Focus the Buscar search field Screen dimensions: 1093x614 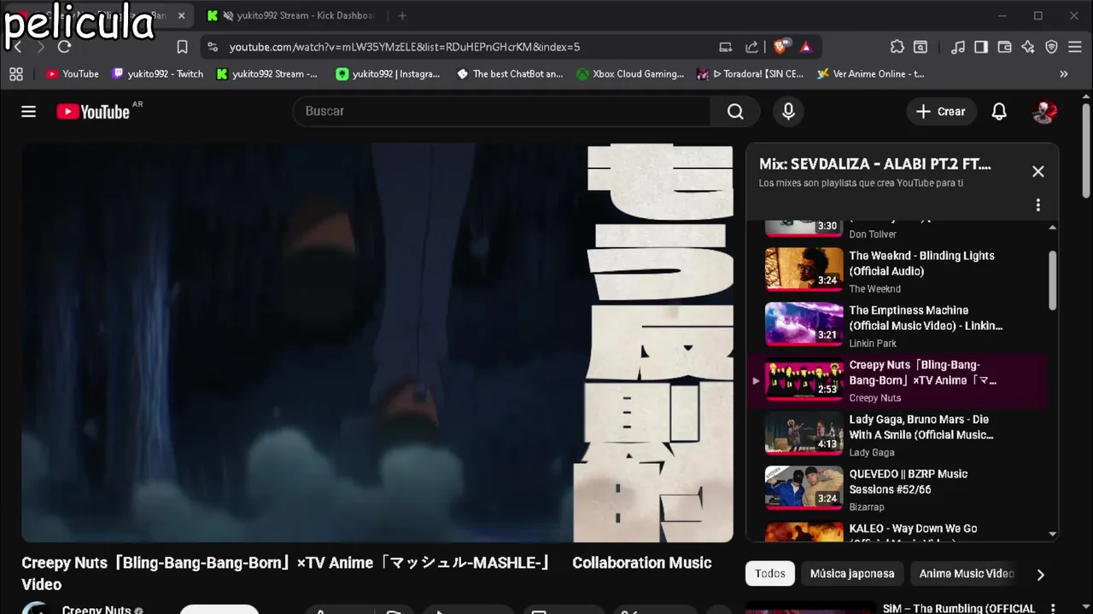(x=502, y=112)
